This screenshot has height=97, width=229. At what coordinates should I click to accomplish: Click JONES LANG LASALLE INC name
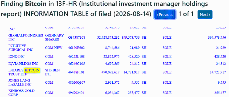[x=20, y=83]
